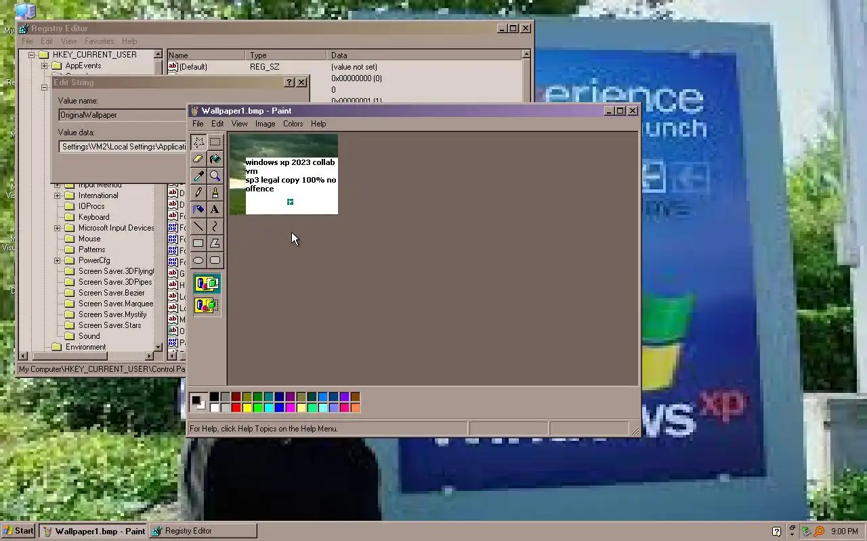The height and width of the screenshot is (541, 867).
Task: Click the Edit String help question button
Action: point(289,83)
